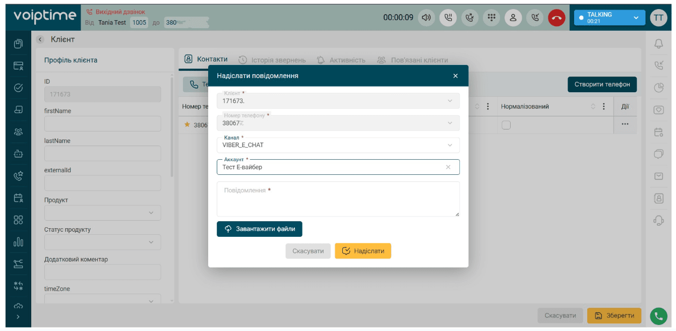
Task: Click the TT user avatar
Action: click(658, 18)
